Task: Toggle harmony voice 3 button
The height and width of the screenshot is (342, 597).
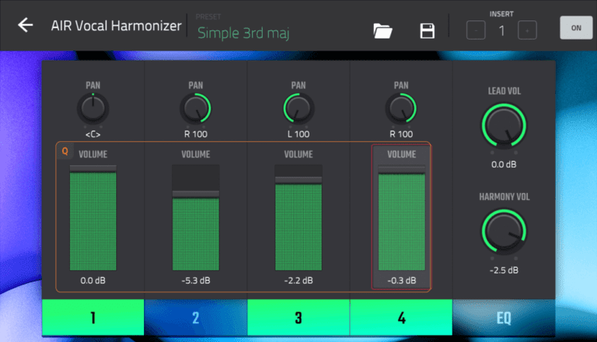Action: (298, 318)
